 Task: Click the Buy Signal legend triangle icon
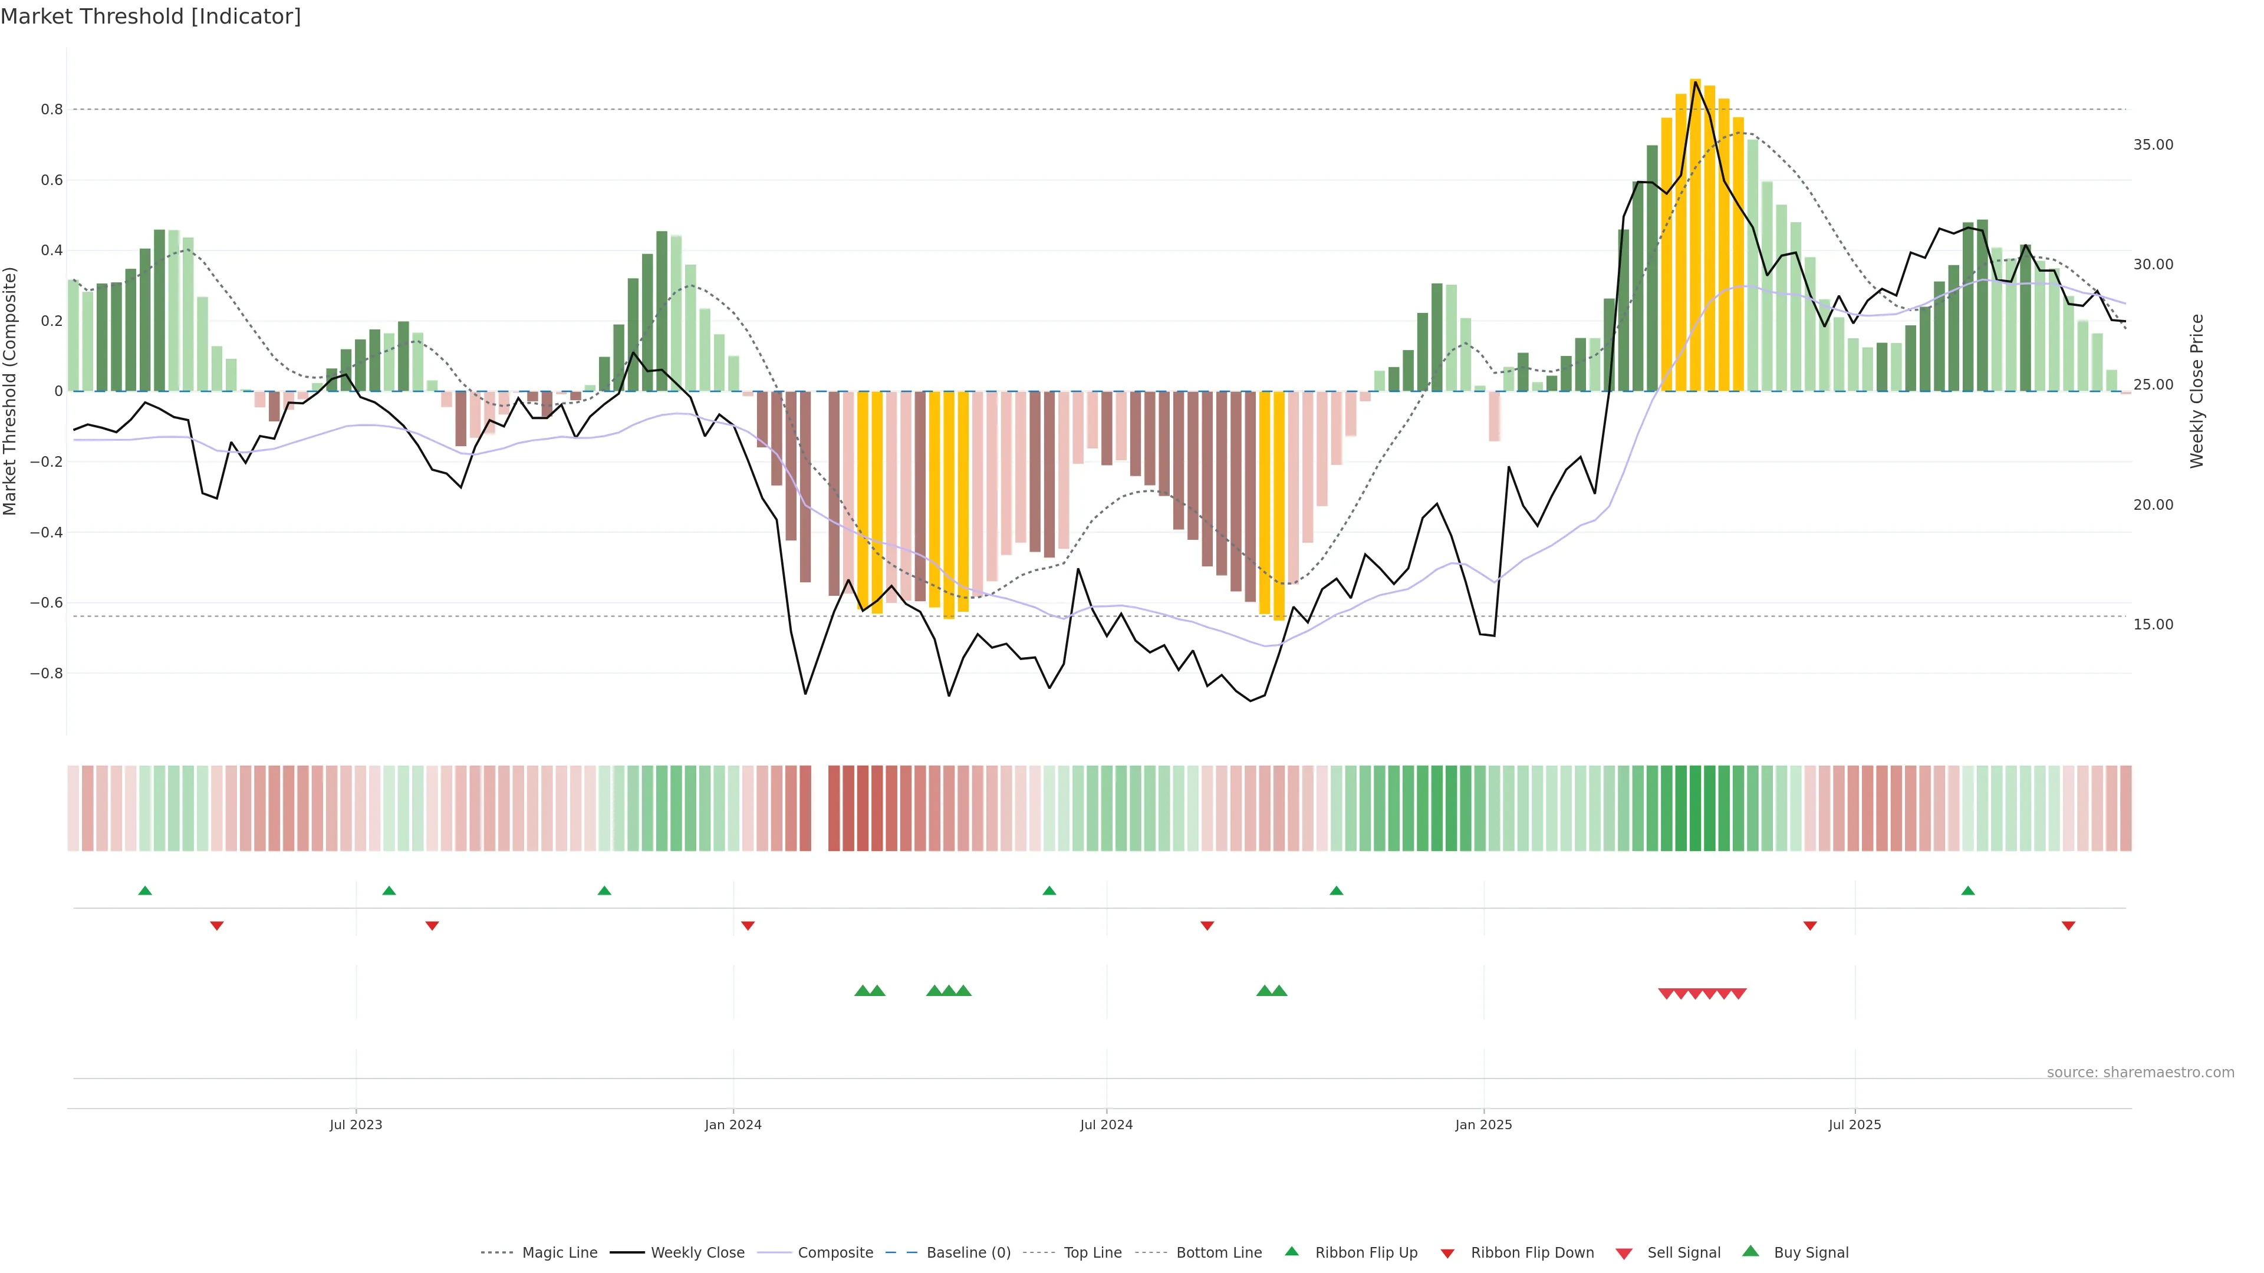click(1750, 1251)
